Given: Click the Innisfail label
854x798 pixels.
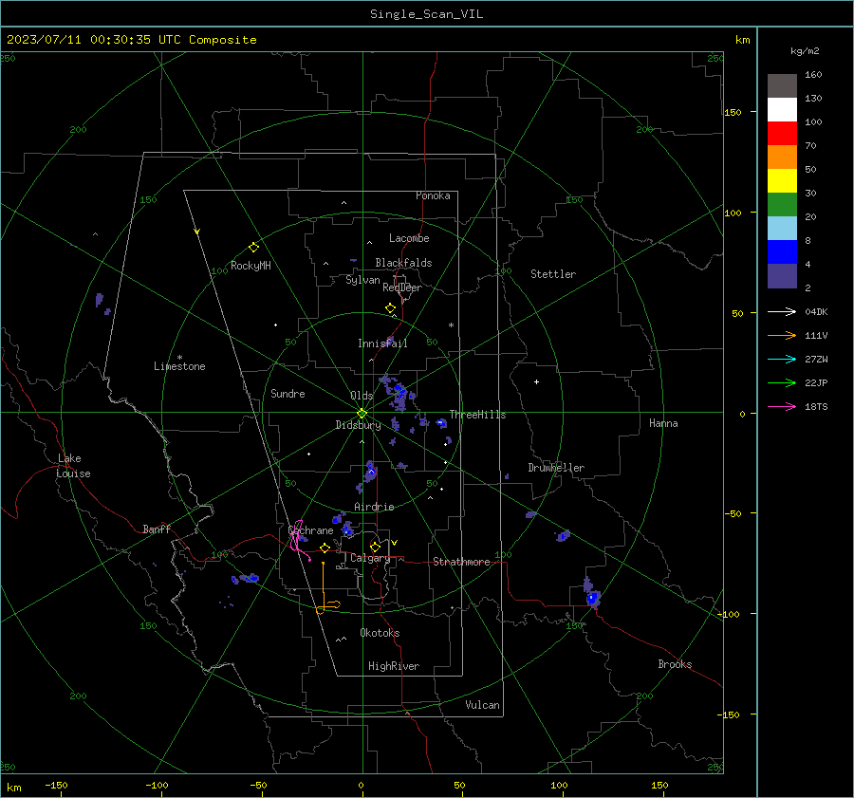Looking at the screenshot, I should click(x=382, y=343).
